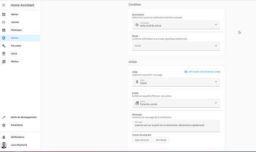Click the Historique chart icon
Viewport: 256px width, 152px height.
[x=4, y=30]
